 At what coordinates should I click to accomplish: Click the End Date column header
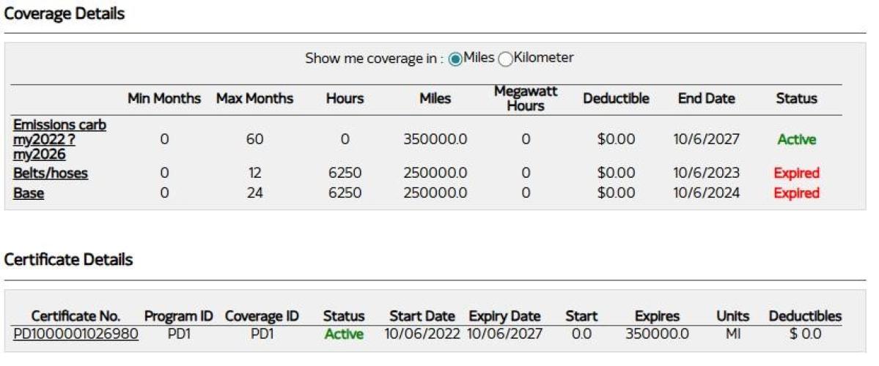pos(706,98)
